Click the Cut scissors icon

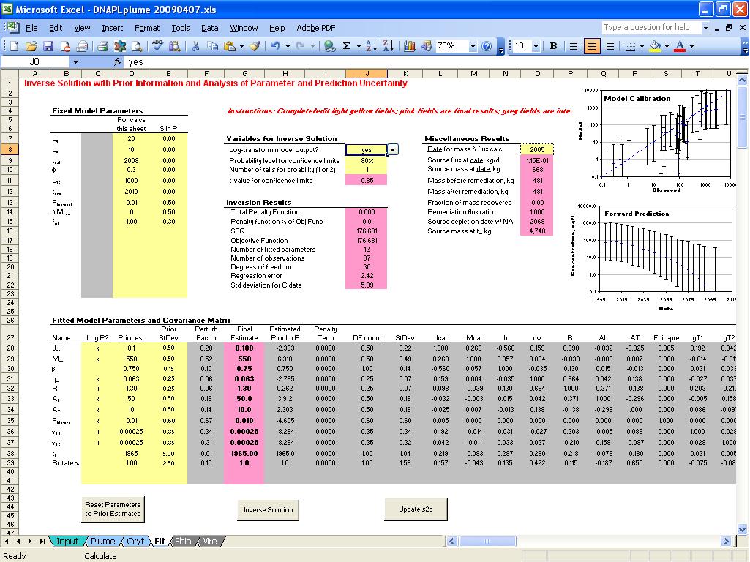point(195,46)
